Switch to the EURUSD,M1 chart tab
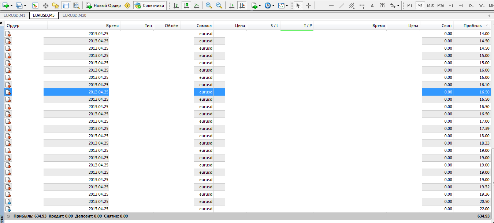This screenshot has width=494, height=223. 14,15
